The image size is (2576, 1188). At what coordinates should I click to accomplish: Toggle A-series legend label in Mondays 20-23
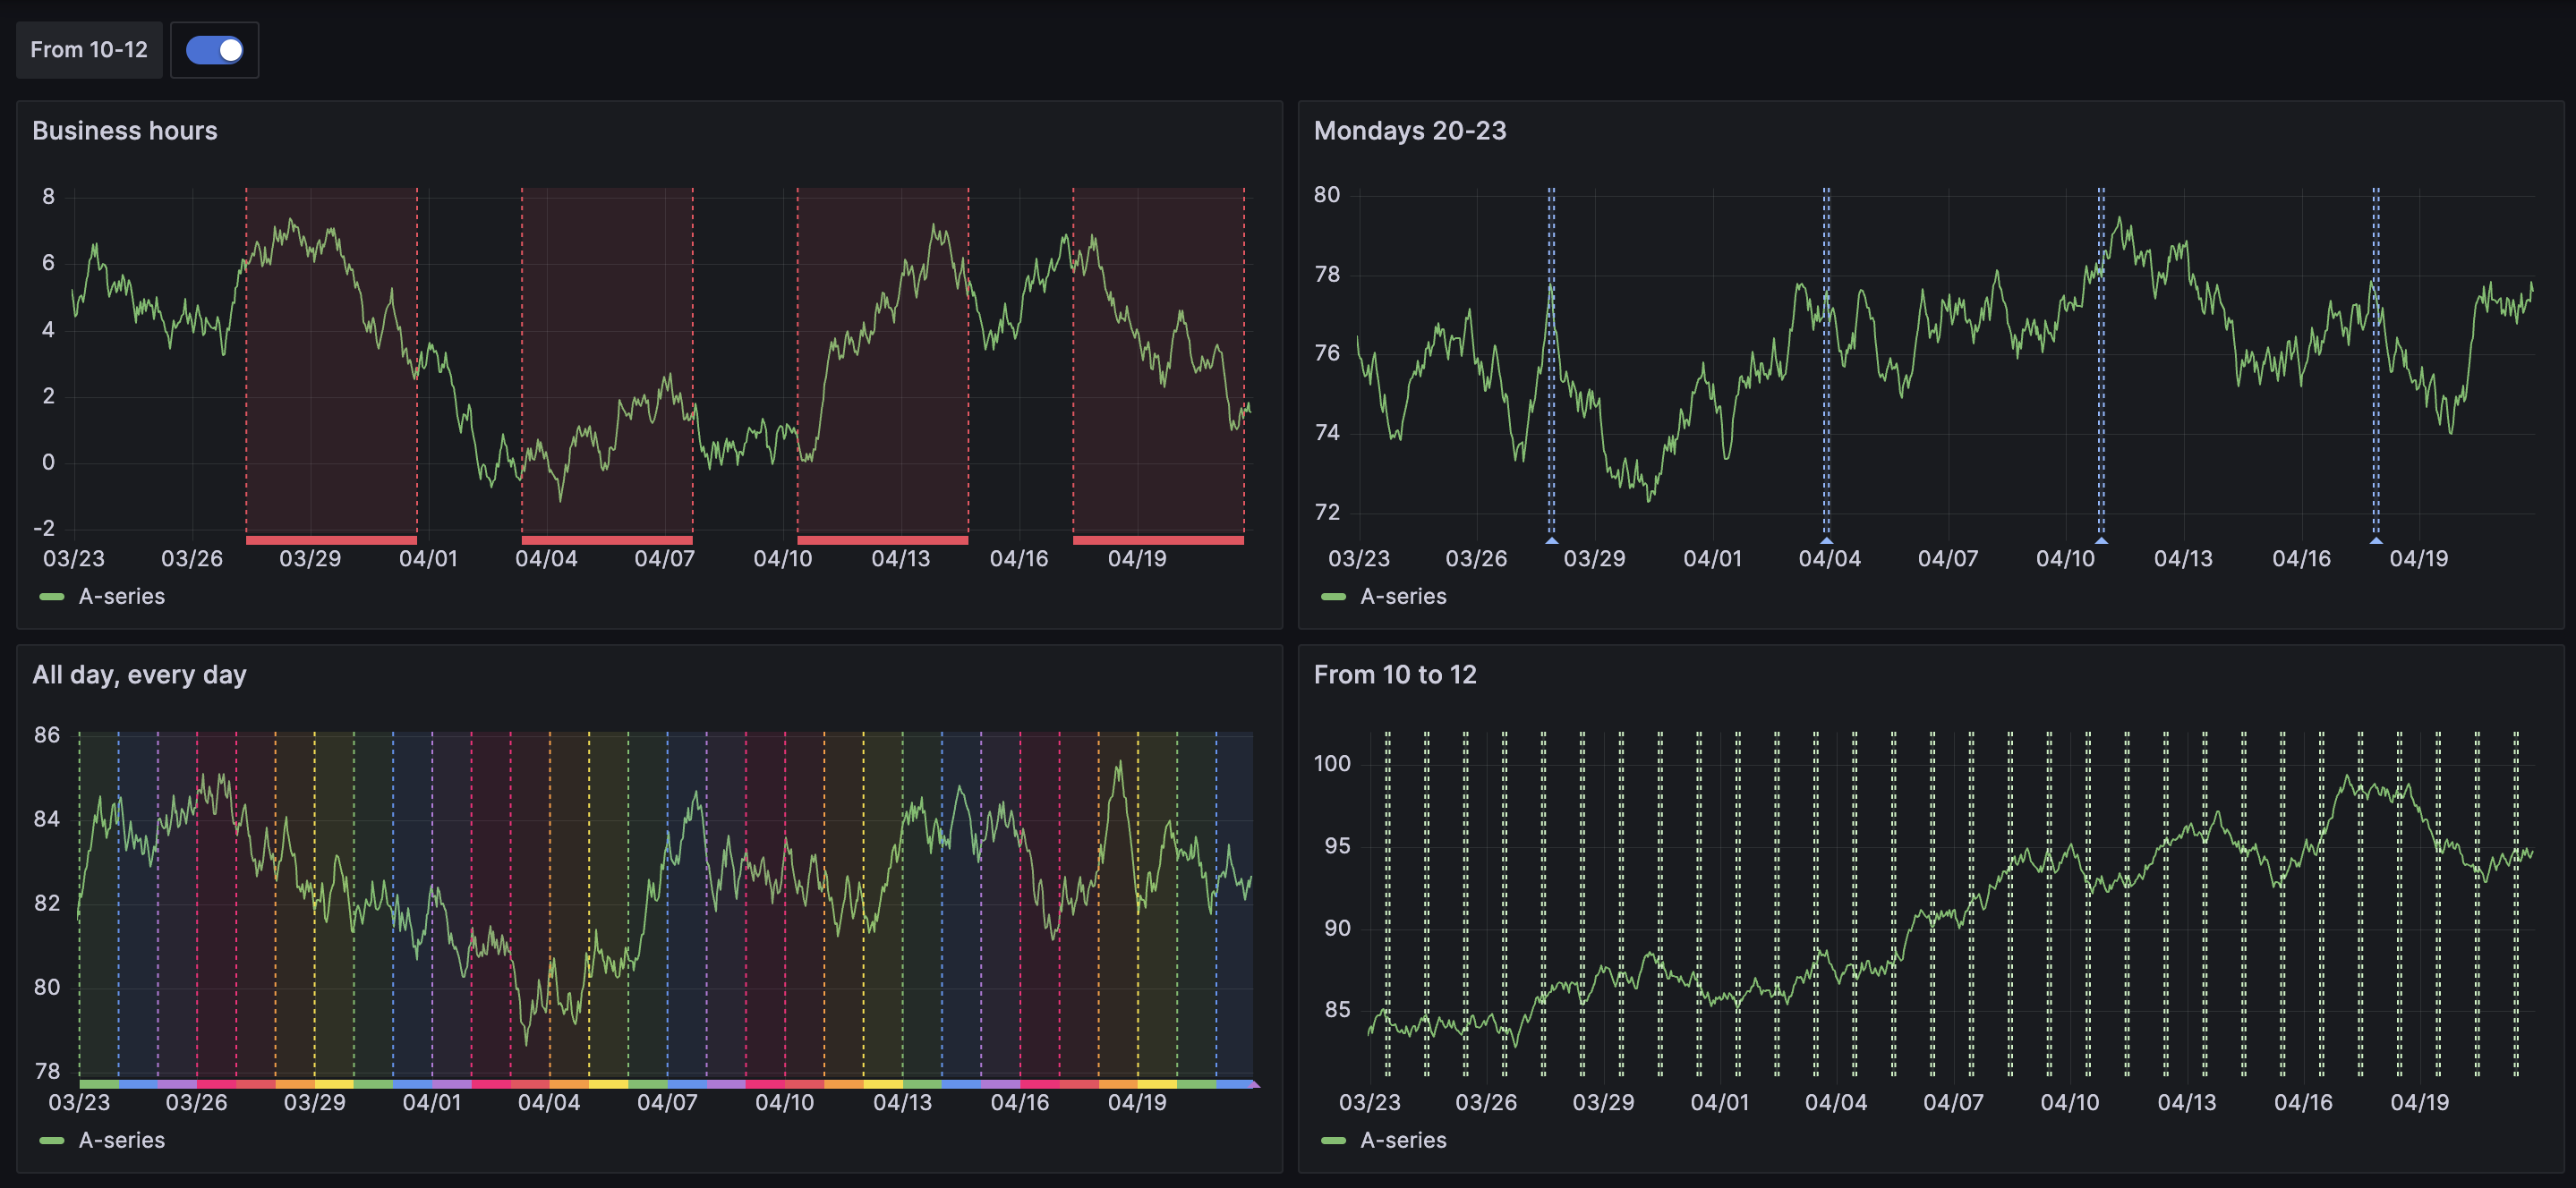coord(1403,597)
